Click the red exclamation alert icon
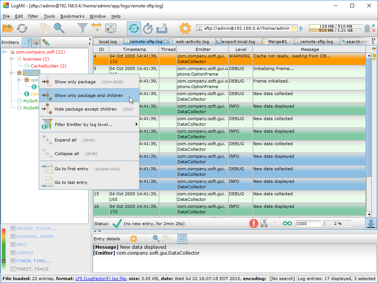Viewport: 378px width, 283px height. tap(254, 224)
